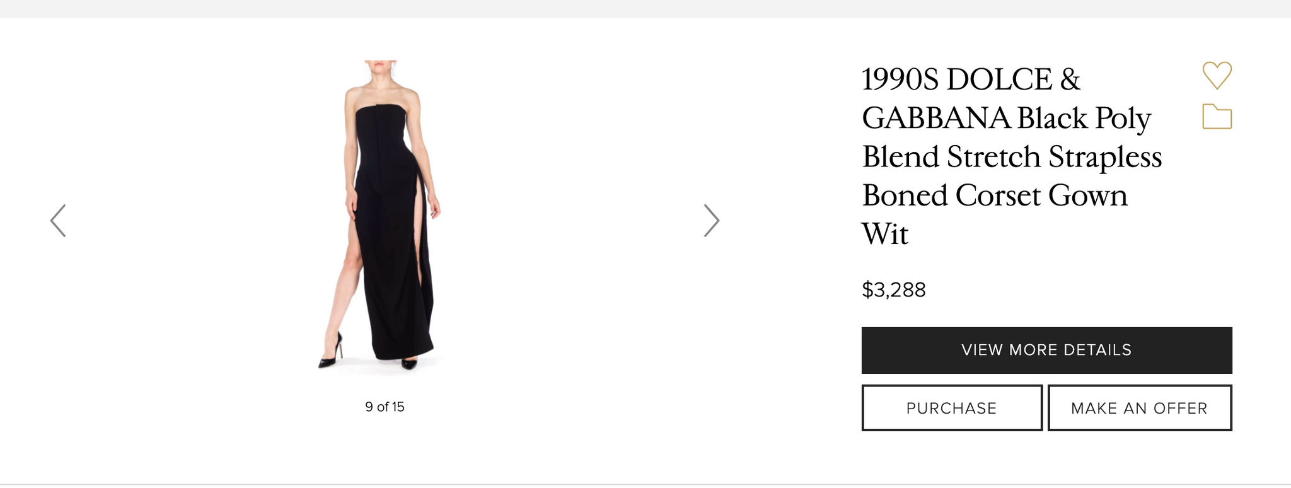
Task: Click the $3,288 price text
Action: (894, 289)
